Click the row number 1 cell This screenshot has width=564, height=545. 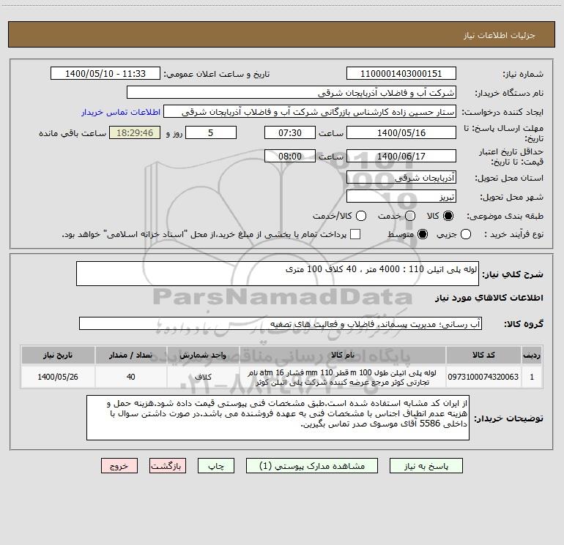pyautogui.click(x=532, y=377)
